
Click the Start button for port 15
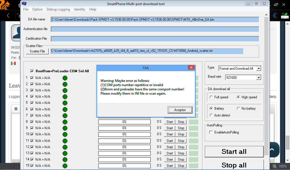click(170, 166)
